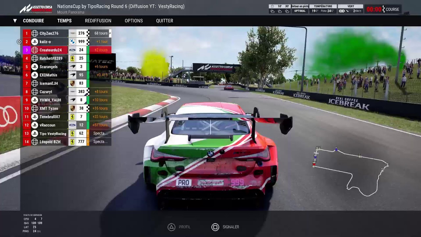421x237 pixels.
Task: Select driver name EXDMathis
Action: coord(48,75)
